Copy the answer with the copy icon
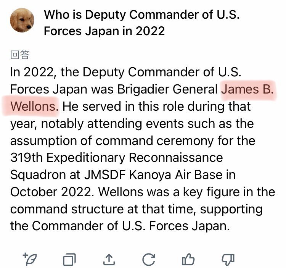This screenshot has height=268, width=286. (69, 259)
